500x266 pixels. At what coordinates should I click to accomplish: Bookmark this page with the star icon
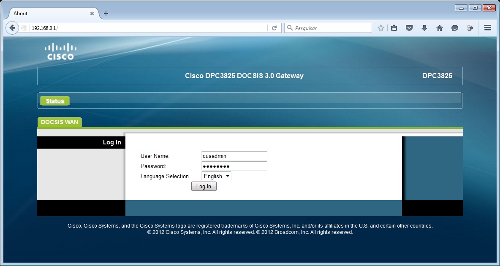(380, 28)
